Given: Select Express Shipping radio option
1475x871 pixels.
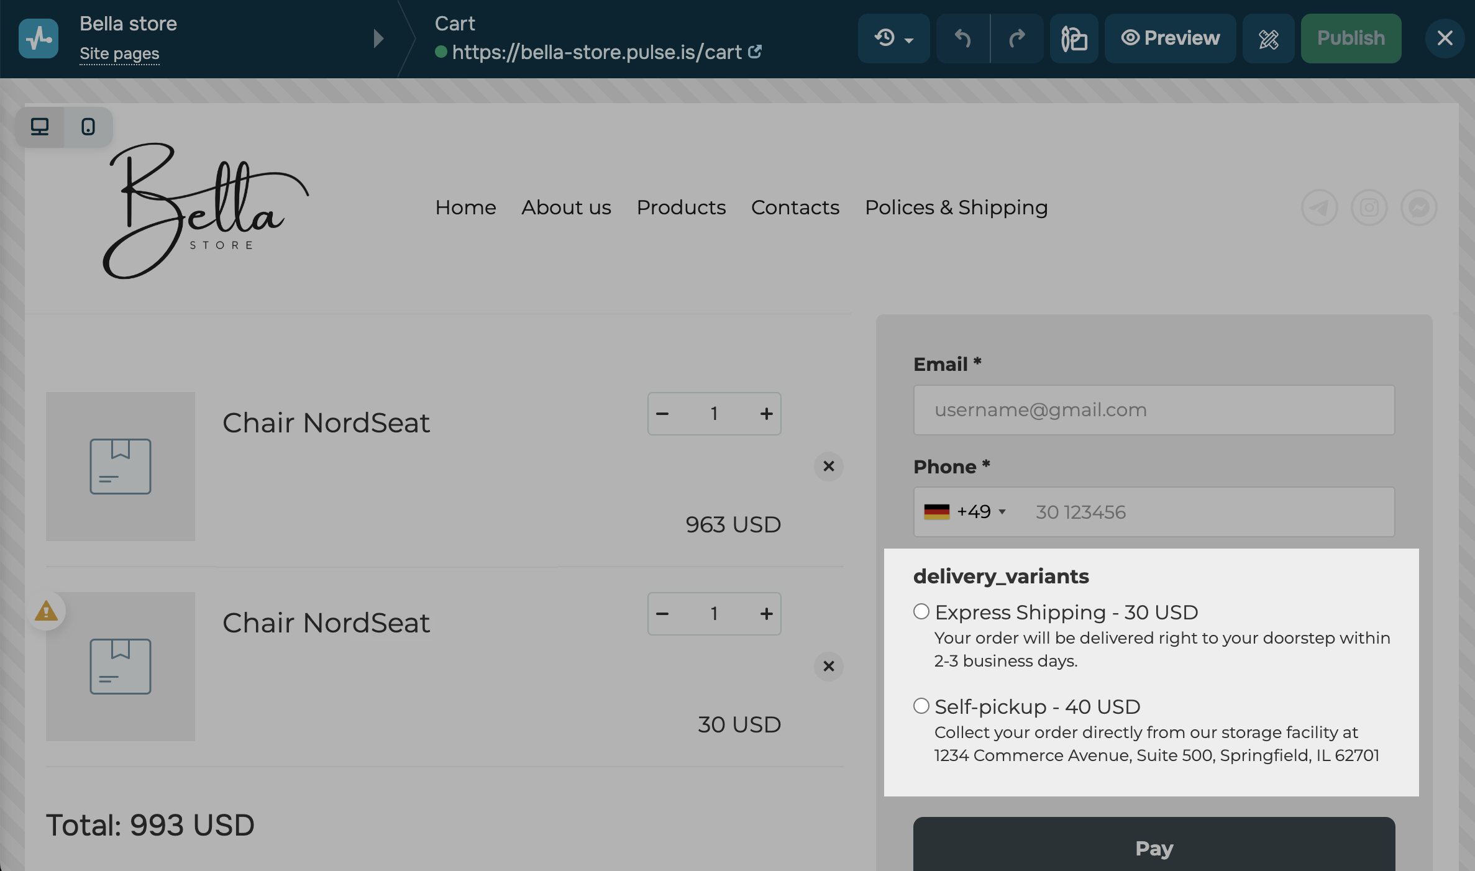Looking at the screenshot, I should pyautogui.click(x=921, y=612).
